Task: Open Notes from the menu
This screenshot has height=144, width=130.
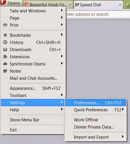Action: click(33, 71)
